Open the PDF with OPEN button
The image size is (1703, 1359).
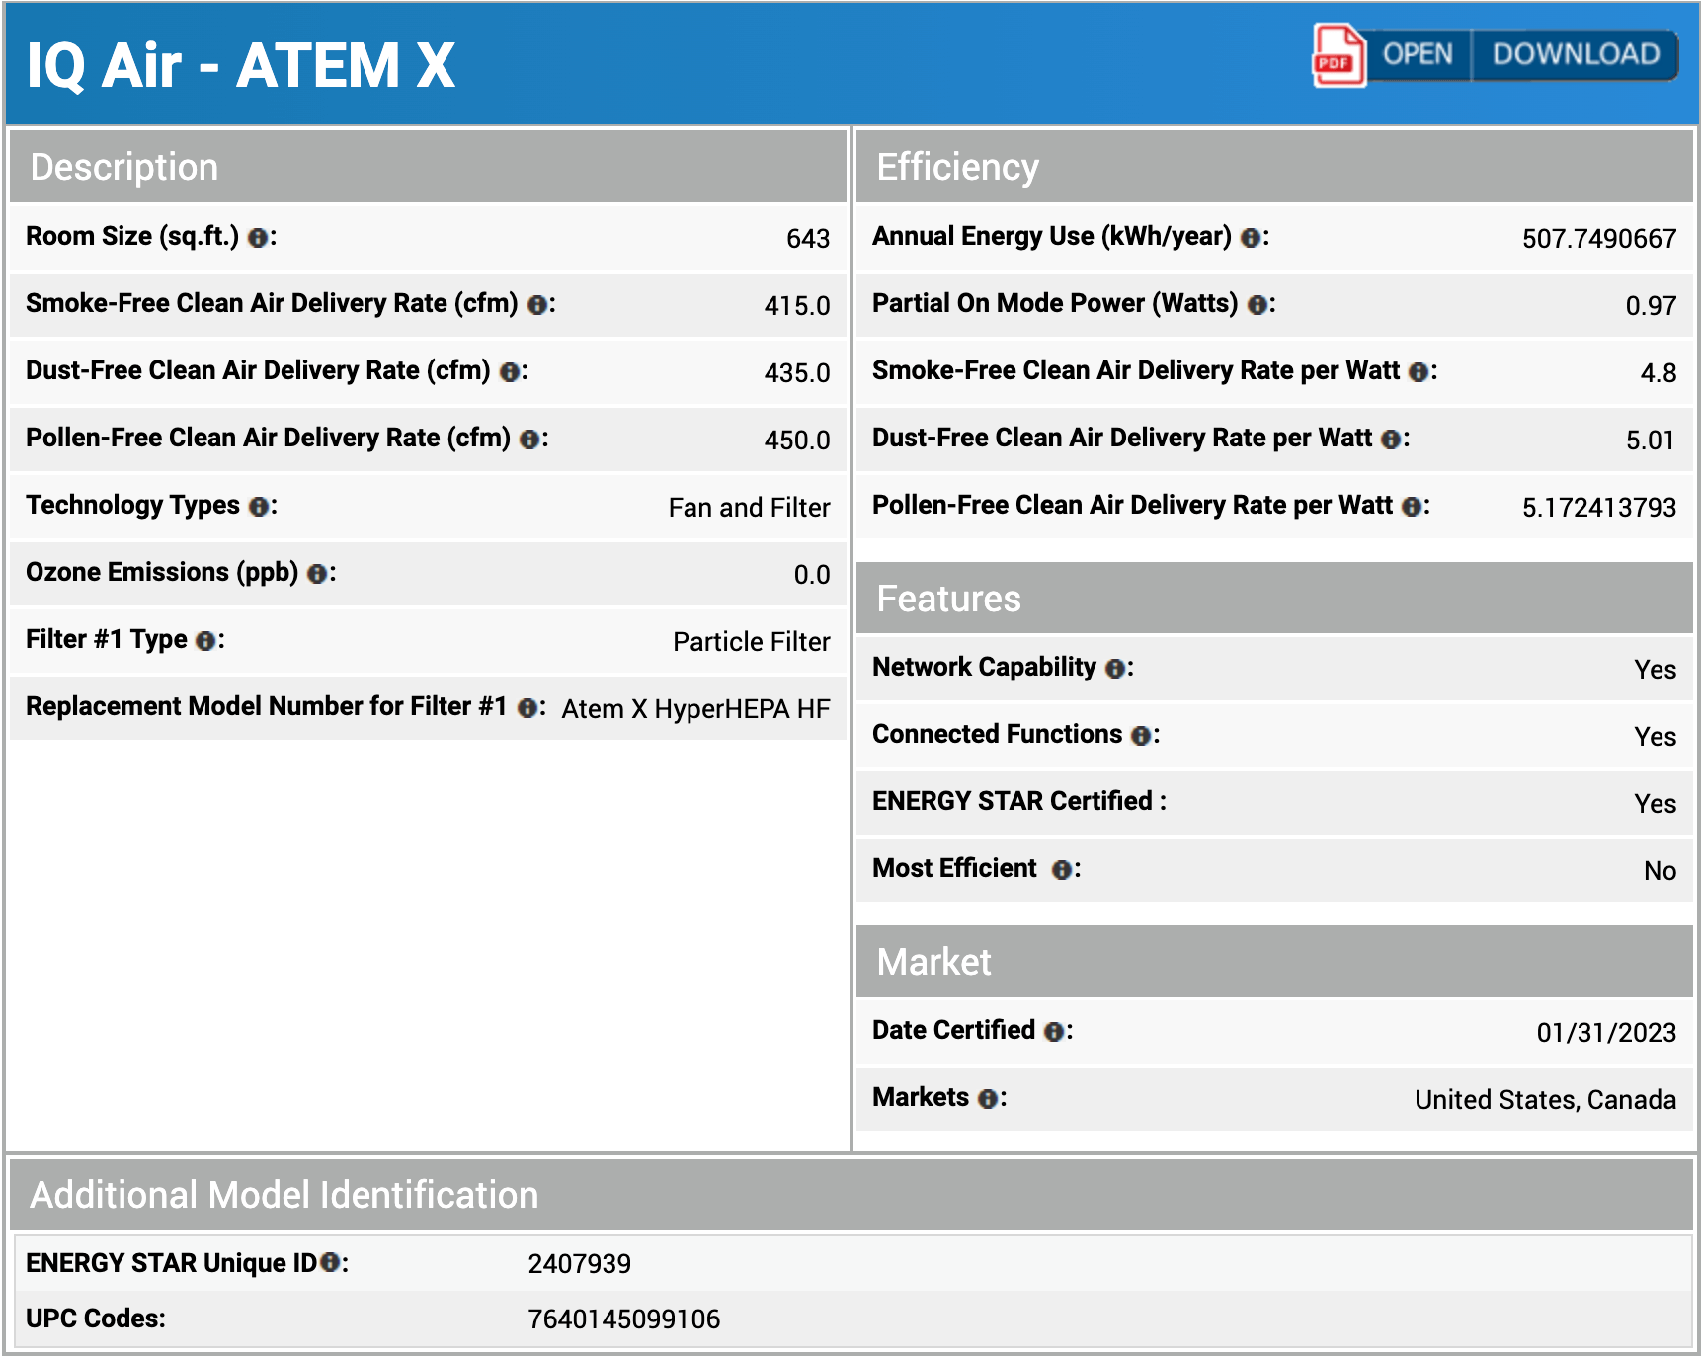pos(1418,54)
